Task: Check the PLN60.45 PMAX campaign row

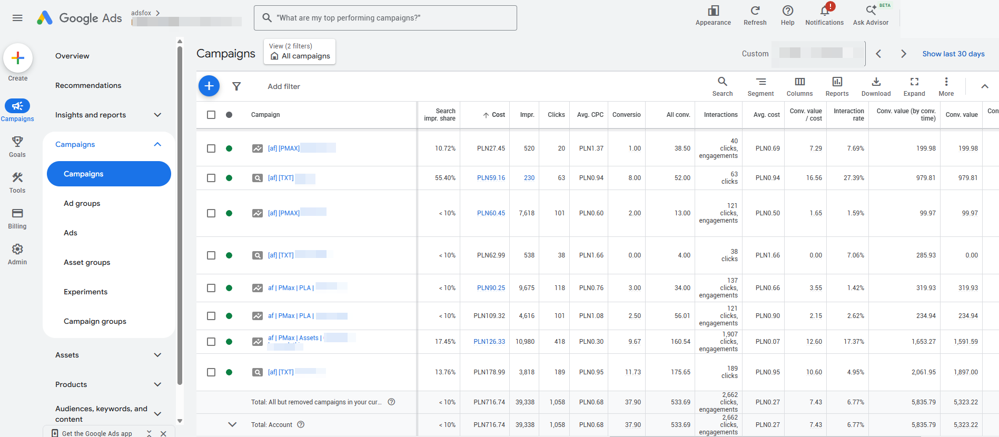Action: click(x=211, y=213)
